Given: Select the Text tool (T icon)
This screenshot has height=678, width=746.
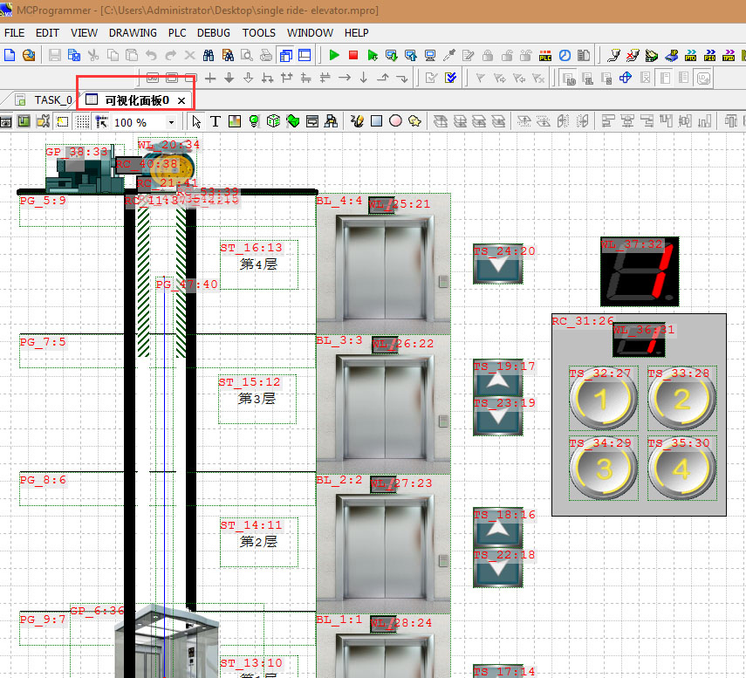Looking at the screenshot, I should pos(215,122).
